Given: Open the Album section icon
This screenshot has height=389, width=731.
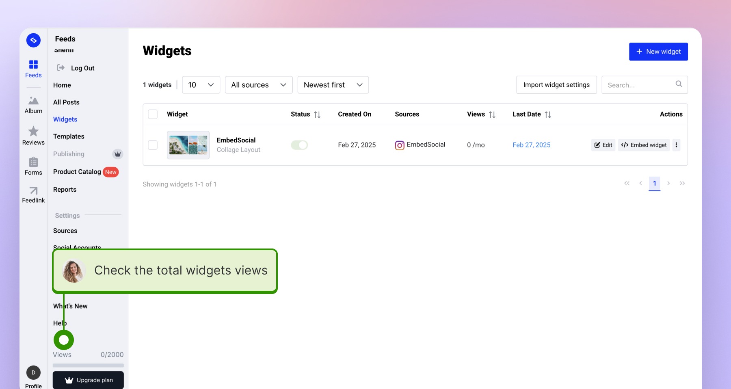Looking at the screenshot, I should point(33,100).
